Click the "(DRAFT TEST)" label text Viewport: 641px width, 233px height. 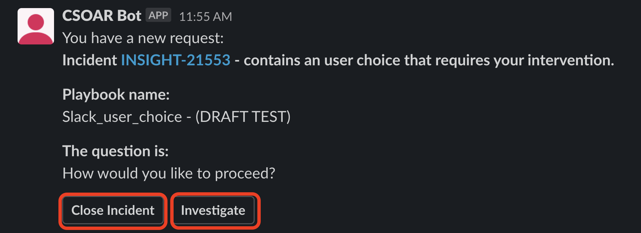(x=243, y=117)
